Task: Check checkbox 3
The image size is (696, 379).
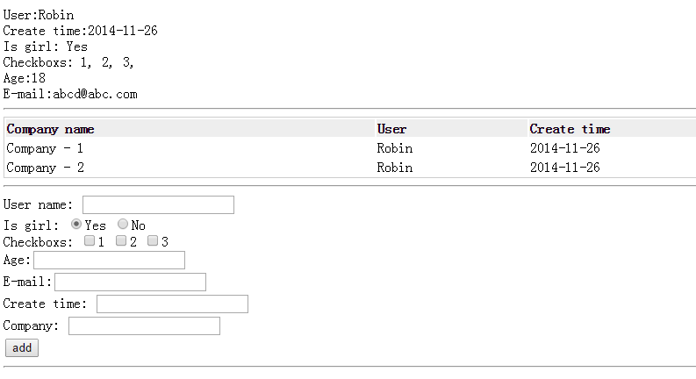Action: (x=153, y=240)
